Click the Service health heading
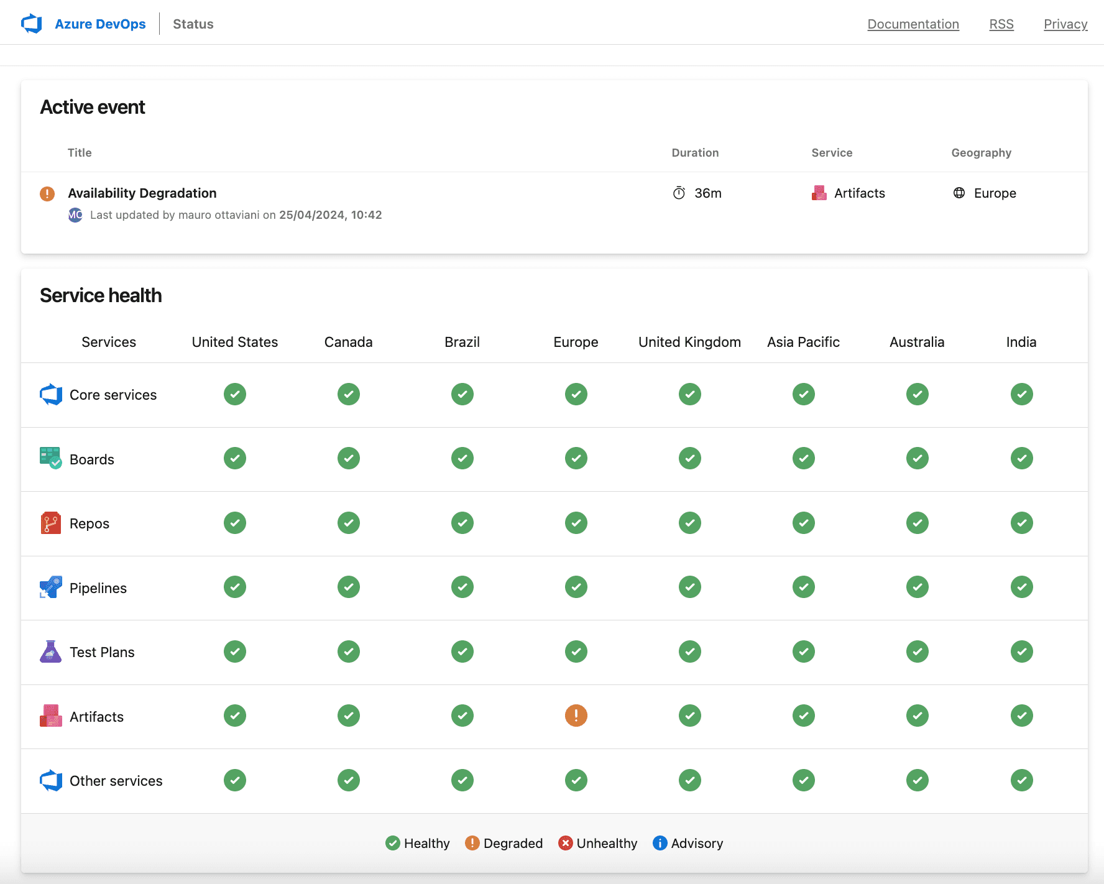Screen dimensions: 1104x884 [101, 295]
